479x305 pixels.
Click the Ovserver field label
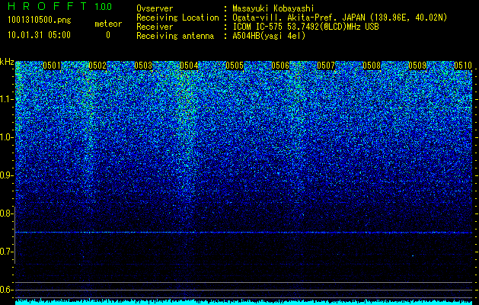pyautogui.click(x=155, y=8)
